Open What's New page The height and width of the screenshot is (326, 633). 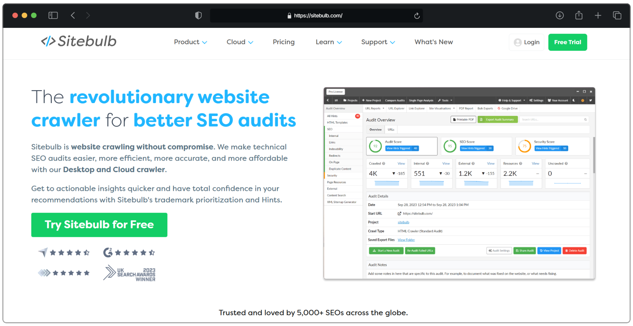(434, 42)
